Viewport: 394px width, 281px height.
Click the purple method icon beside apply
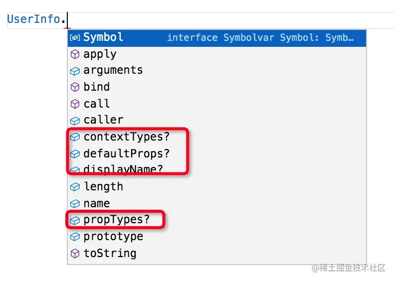point(75,54)
